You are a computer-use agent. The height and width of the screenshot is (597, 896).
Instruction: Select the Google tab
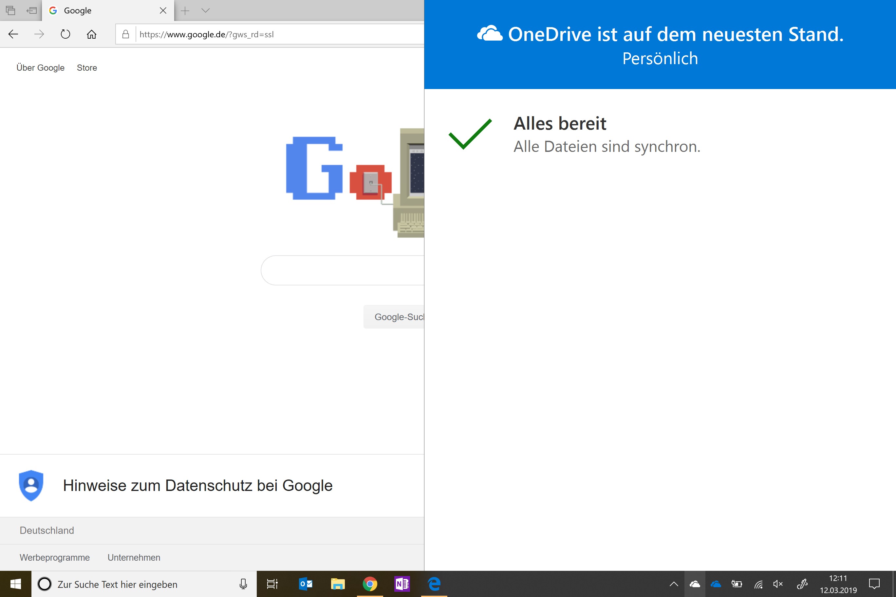pyautogui.click(x=108, y=10)
